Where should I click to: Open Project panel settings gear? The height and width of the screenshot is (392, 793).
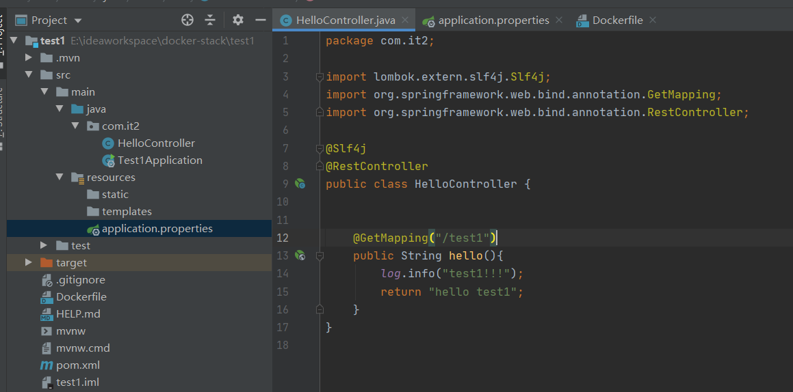coord(237,20)
